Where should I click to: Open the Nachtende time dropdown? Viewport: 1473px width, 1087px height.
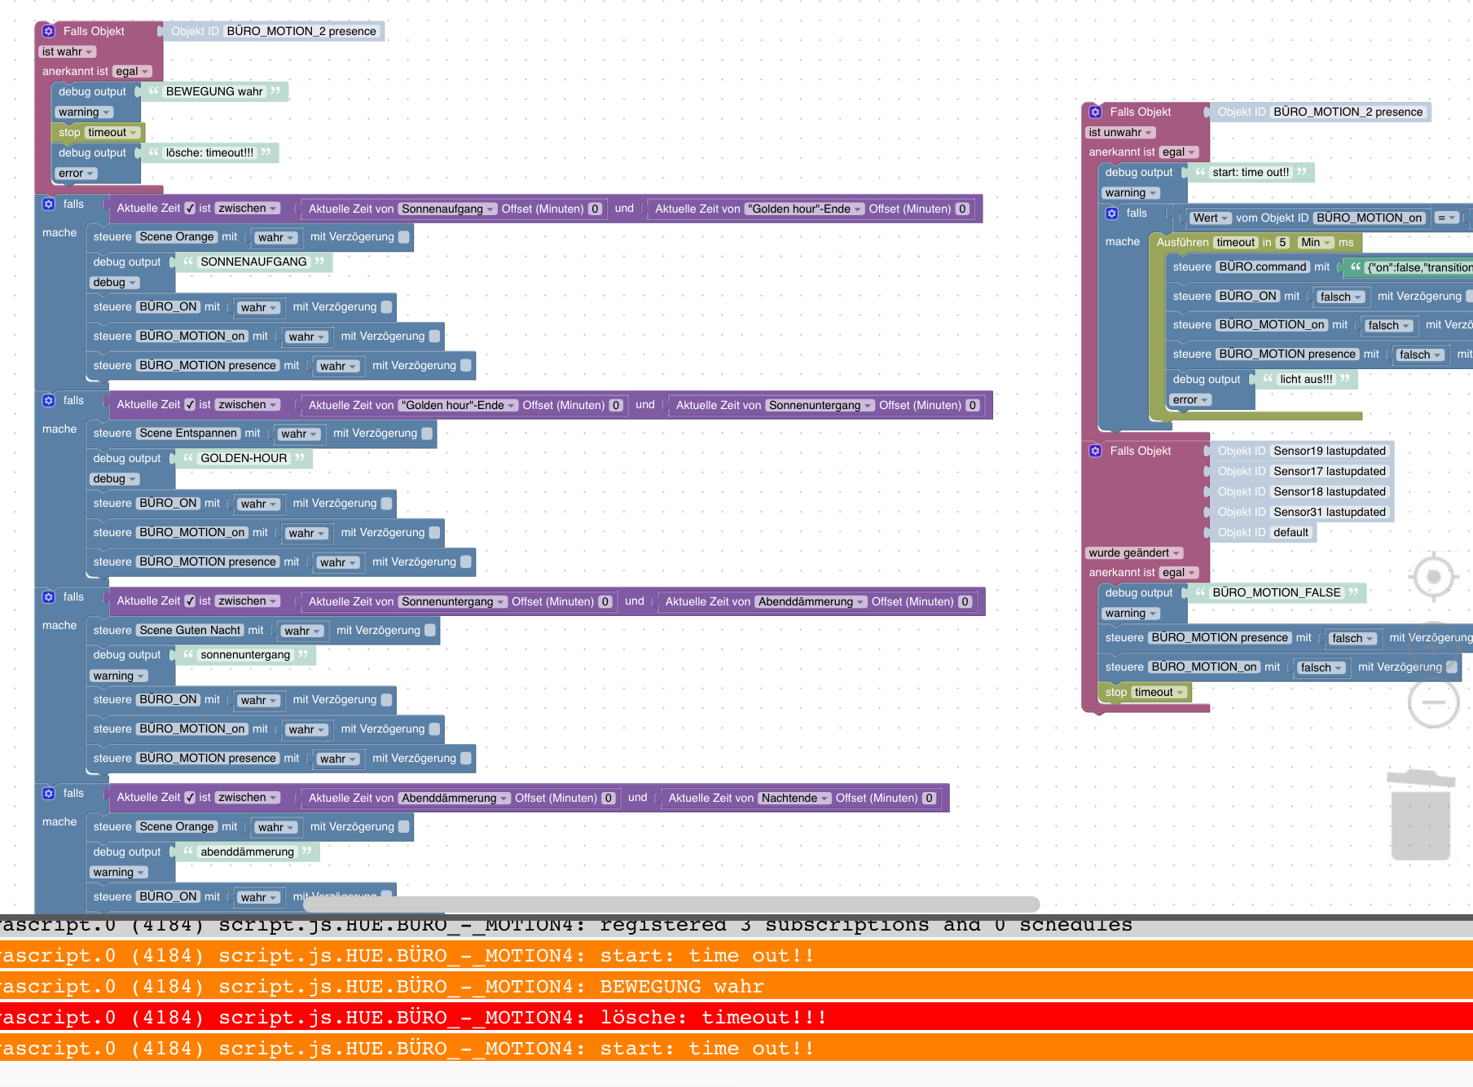(x=794, y=798)
